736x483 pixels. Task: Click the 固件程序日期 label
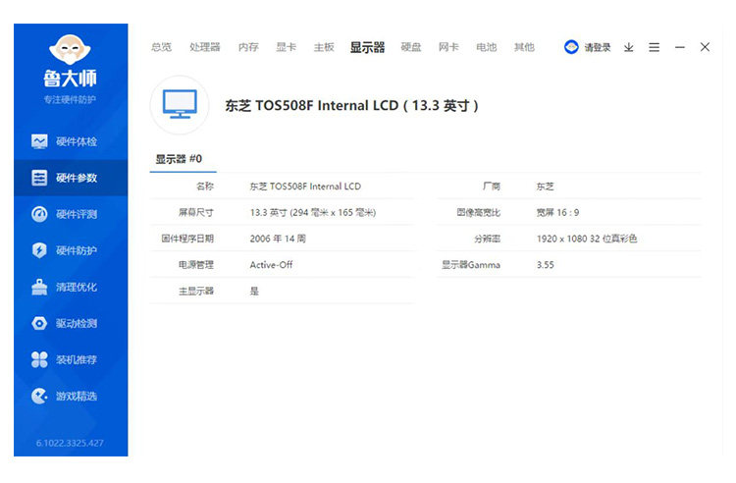point(187,239)
